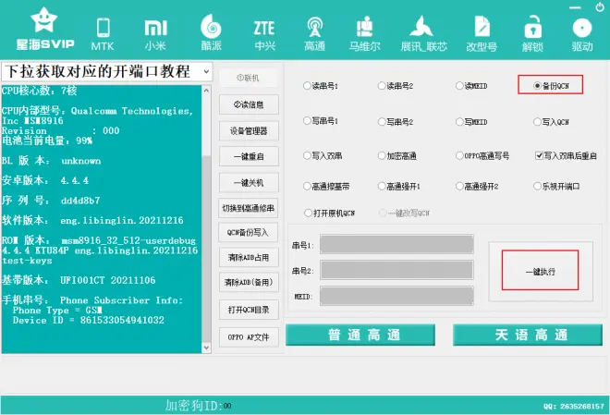
Task: Open the 驱动 driver module
Action: [582, 35]
